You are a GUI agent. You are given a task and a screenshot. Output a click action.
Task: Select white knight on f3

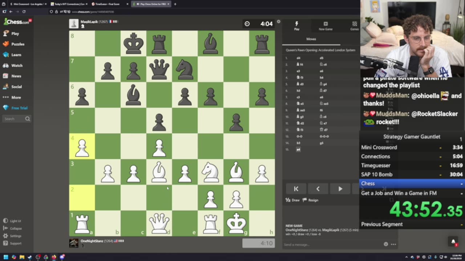(x=211, y=172)
